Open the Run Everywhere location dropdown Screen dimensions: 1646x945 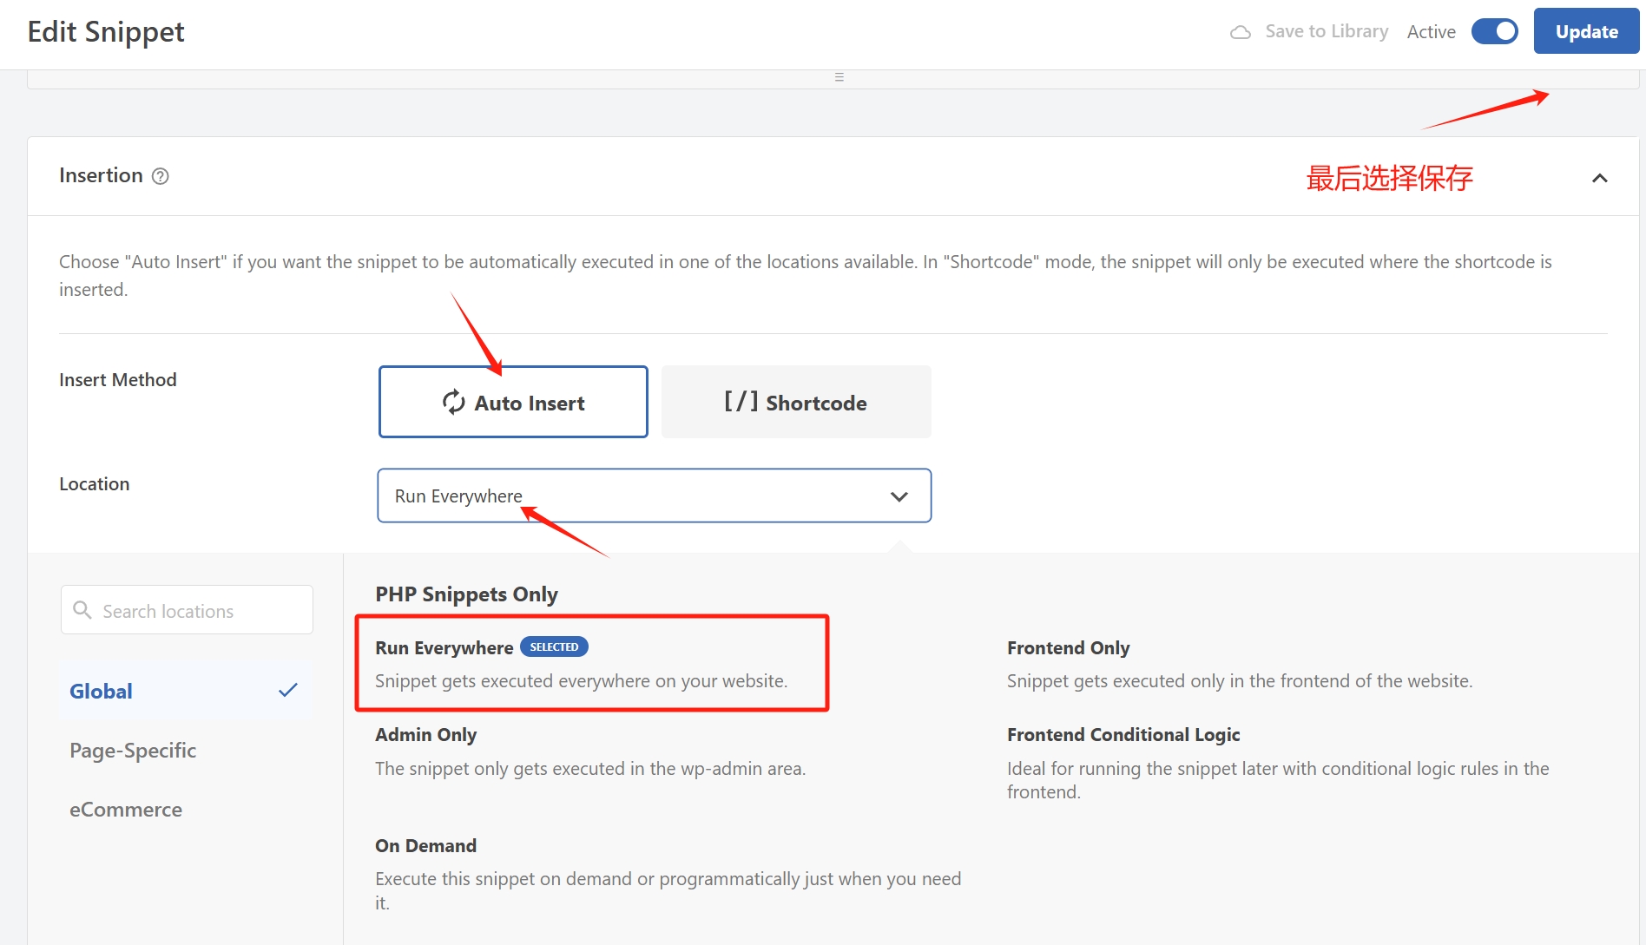pos(654,495)
